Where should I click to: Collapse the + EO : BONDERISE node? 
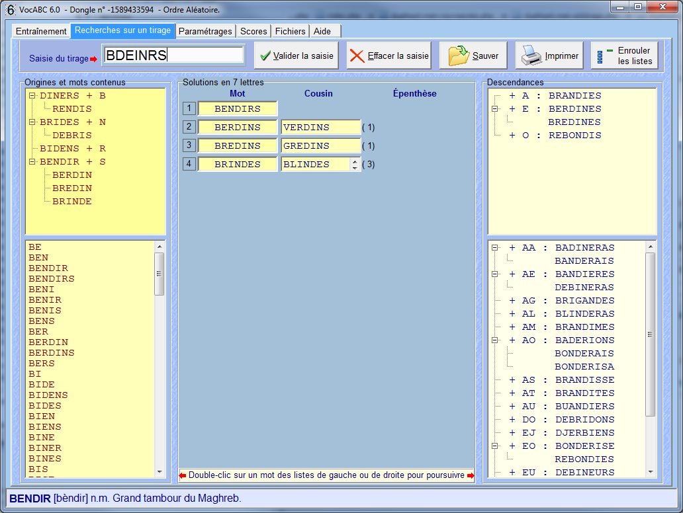(x=495, y=446)
